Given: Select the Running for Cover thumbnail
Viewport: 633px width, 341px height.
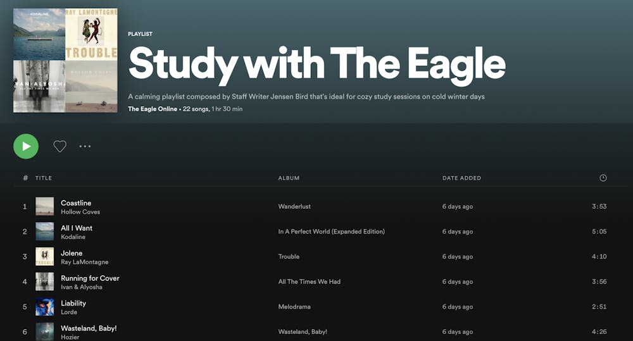Looking at the screenshot, I should coord(44,282).
